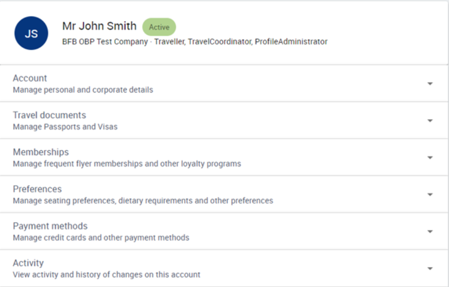Image resolution: width=449 pixels, height=287 pixels.
Task: Open the Memberships heading
Action: [41, 152]
